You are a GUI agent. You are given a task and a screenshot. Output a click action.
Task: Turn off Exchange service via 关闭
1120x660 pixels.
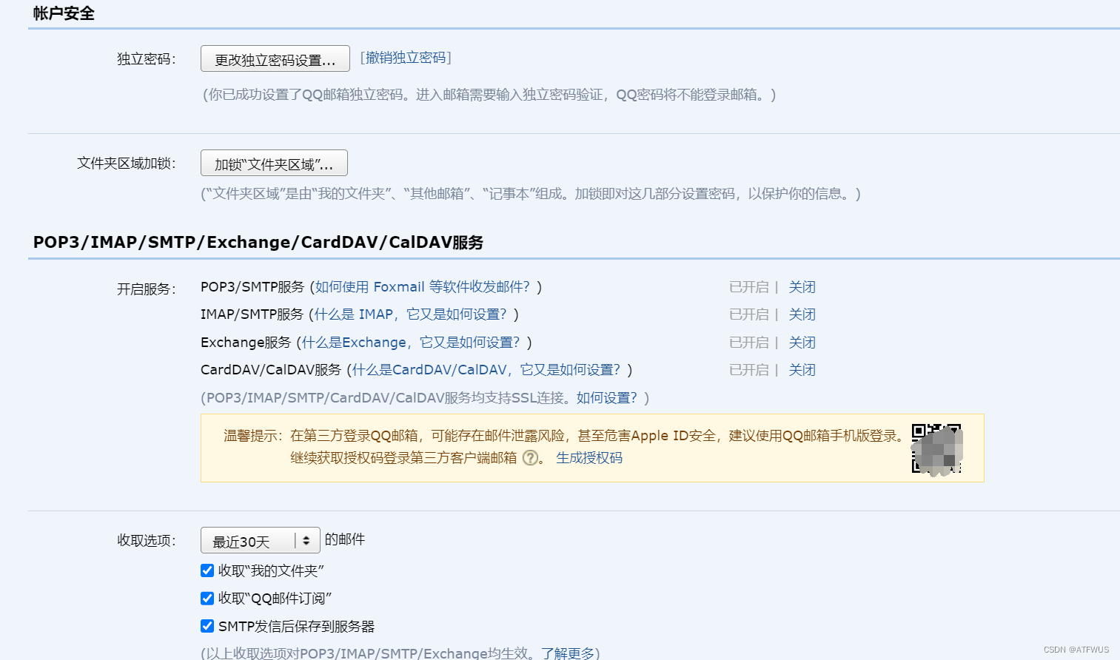pyautogui.click(x=802, y=343)
